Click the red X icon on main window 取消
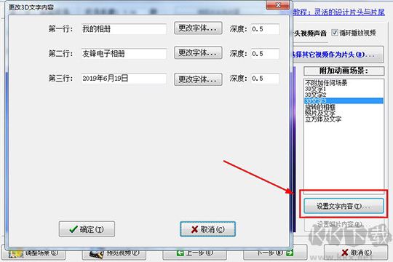Screen dimensions: 393x262 (345, 253)
